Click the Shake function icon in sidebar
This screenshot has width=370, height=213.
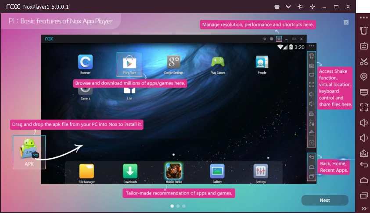coord(363,31)
